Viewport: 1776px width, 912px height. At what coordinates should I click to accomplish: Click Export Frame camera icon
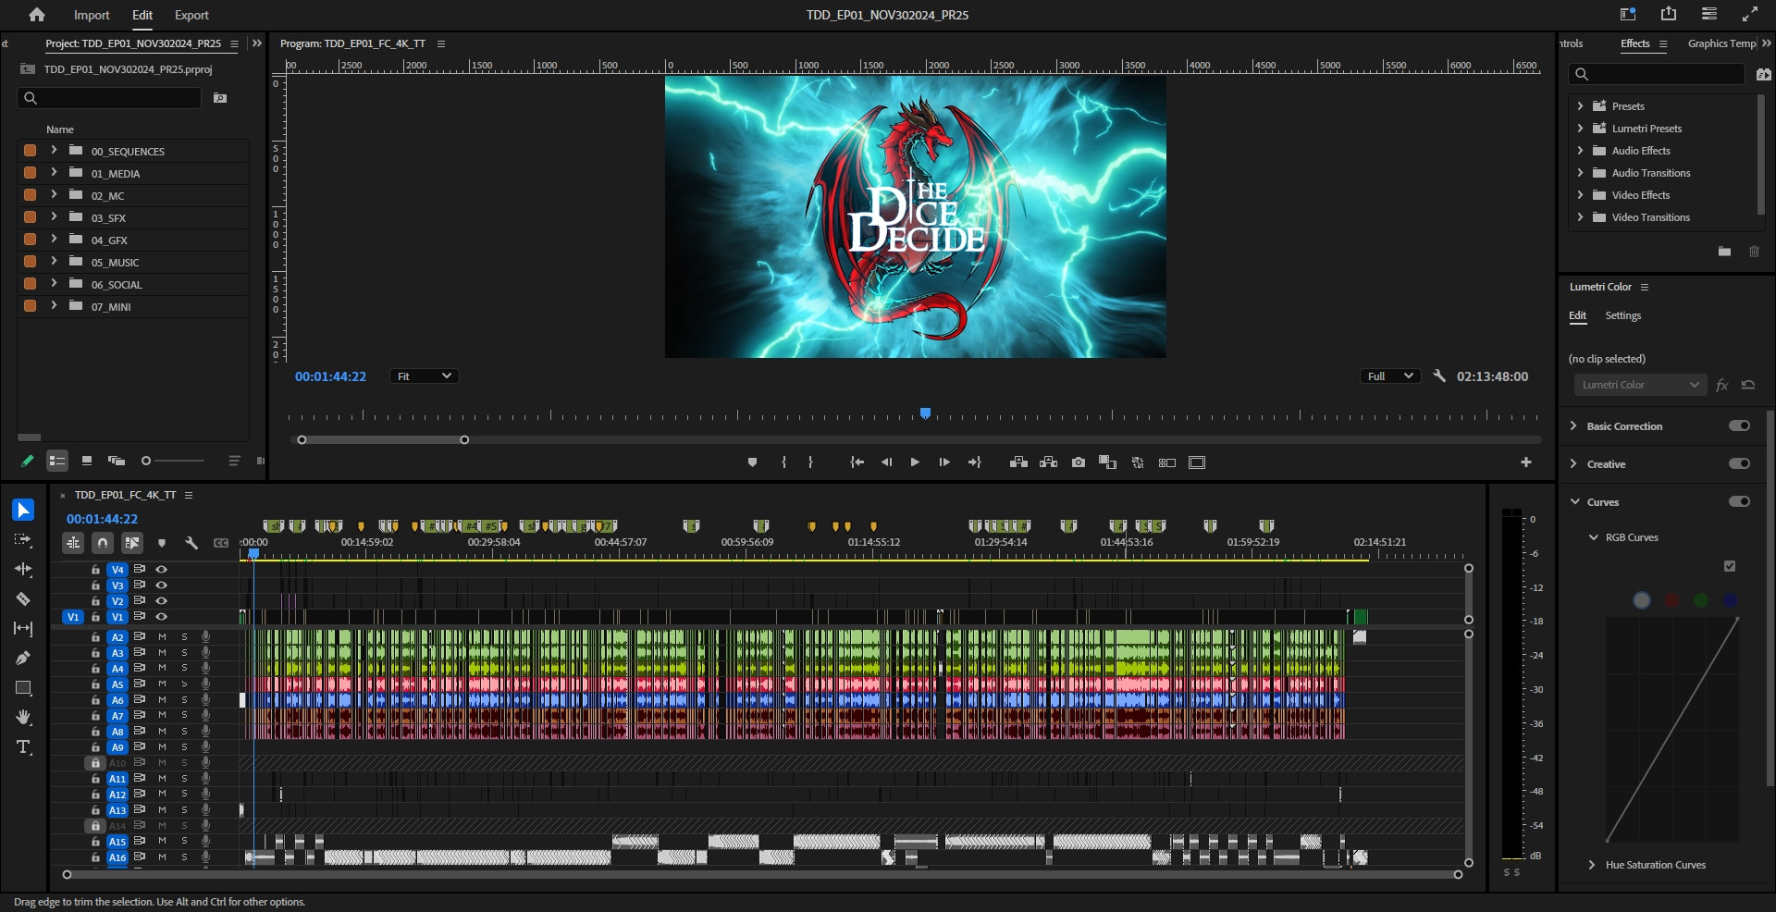(1079, 462)
